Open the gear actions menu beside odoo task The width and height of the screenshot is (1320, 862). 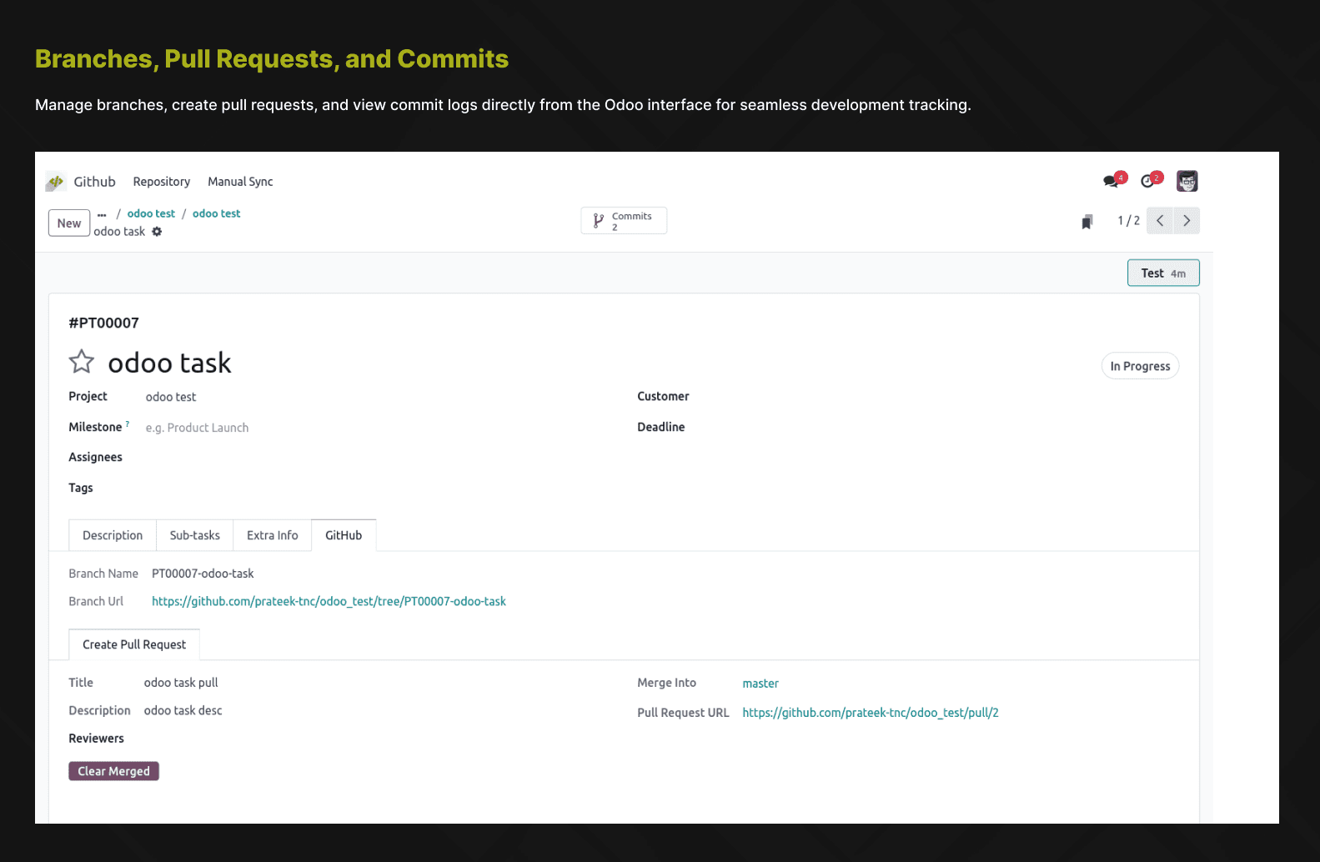[x=157, y=232]
